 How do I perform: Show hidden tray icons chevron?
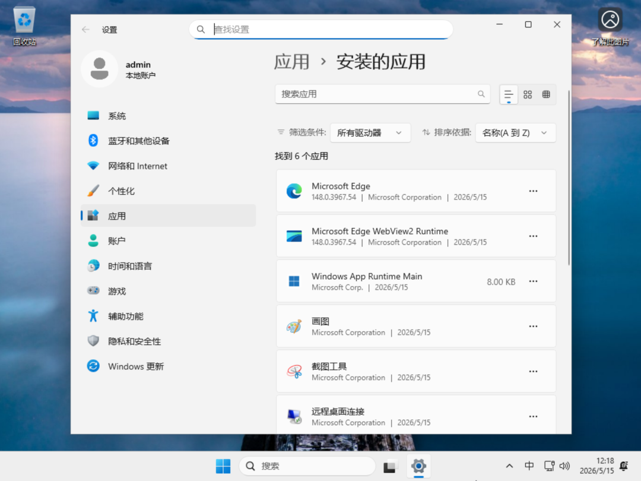coord(509,466)
